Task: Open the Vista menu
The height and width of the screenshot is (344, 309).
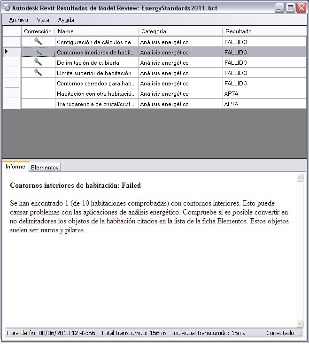Action: click(x=43, y=20)
